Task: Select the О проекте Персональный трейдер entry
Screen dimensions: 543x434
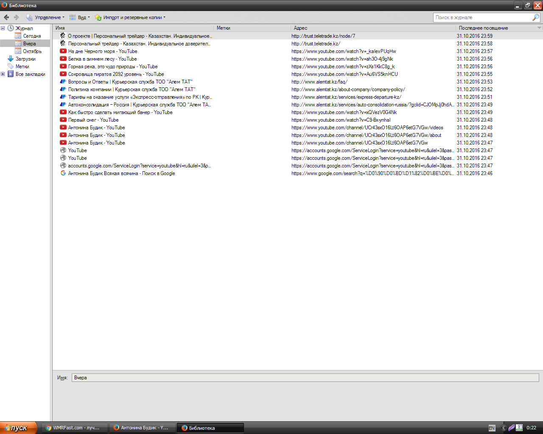Action: (x=298, y=36)
